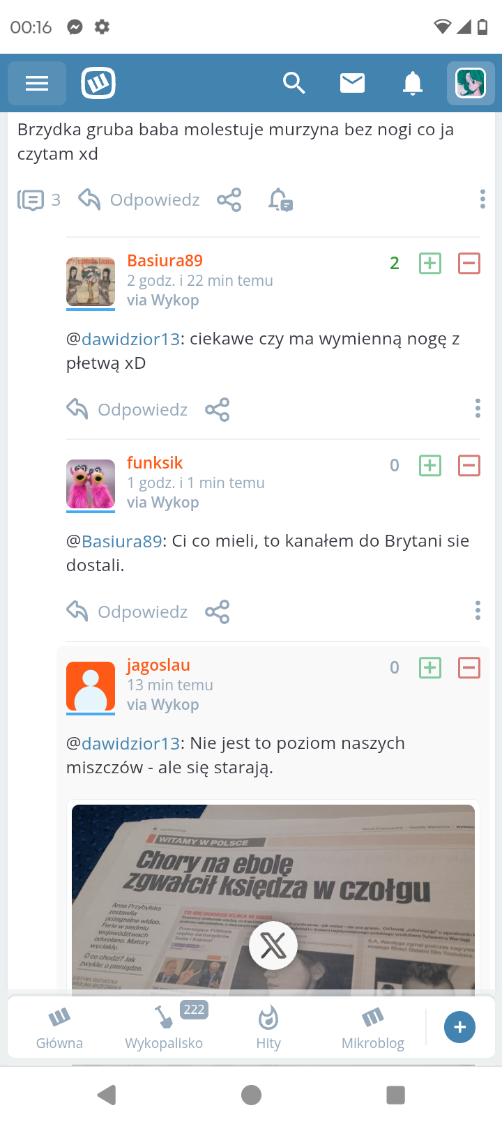Open the user profile avatar in header
Image resolution: width=502 pixels, height=1124 pixels.
[x=471, y=84]
